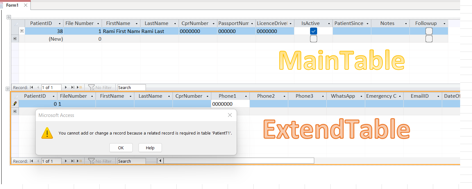Click the No Filter icon in MainTable
Viewport: 472px width, 189px height.
(91, 87)
